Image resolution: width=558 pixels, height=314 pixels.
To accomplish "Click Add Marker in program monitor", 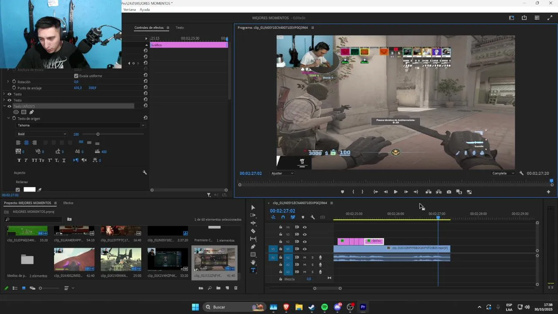I will [x=342, y=192].
